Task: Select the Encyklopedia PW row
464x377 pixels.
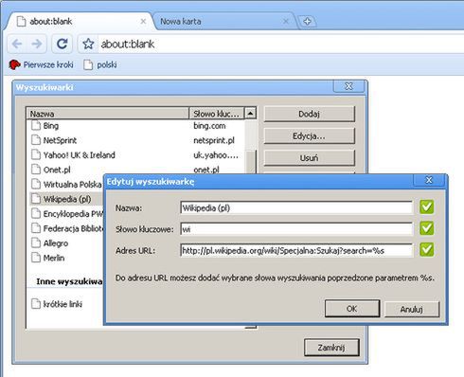Action: [66, 214]
